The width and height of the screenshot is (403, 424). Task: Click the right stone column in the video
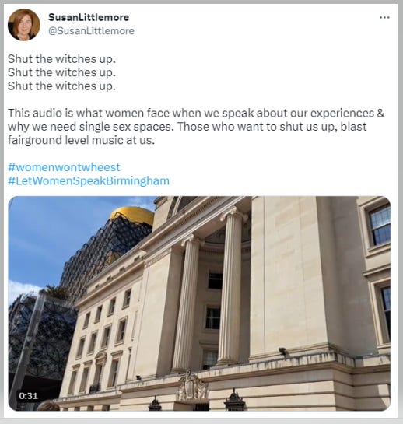tap(230, 286)
